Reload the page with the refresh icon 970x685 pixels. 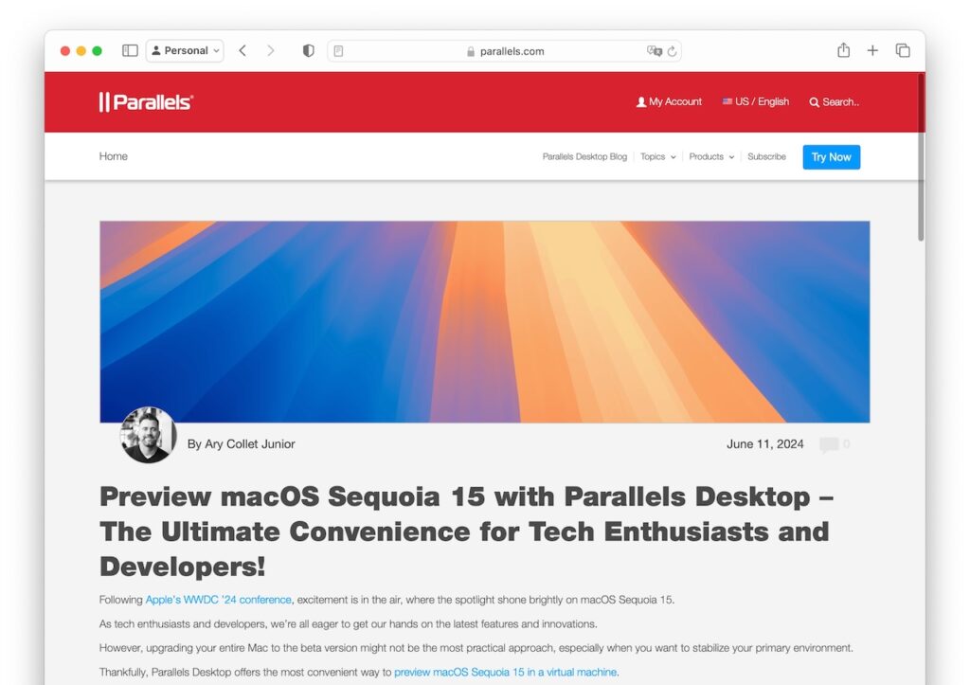point(671,51)
